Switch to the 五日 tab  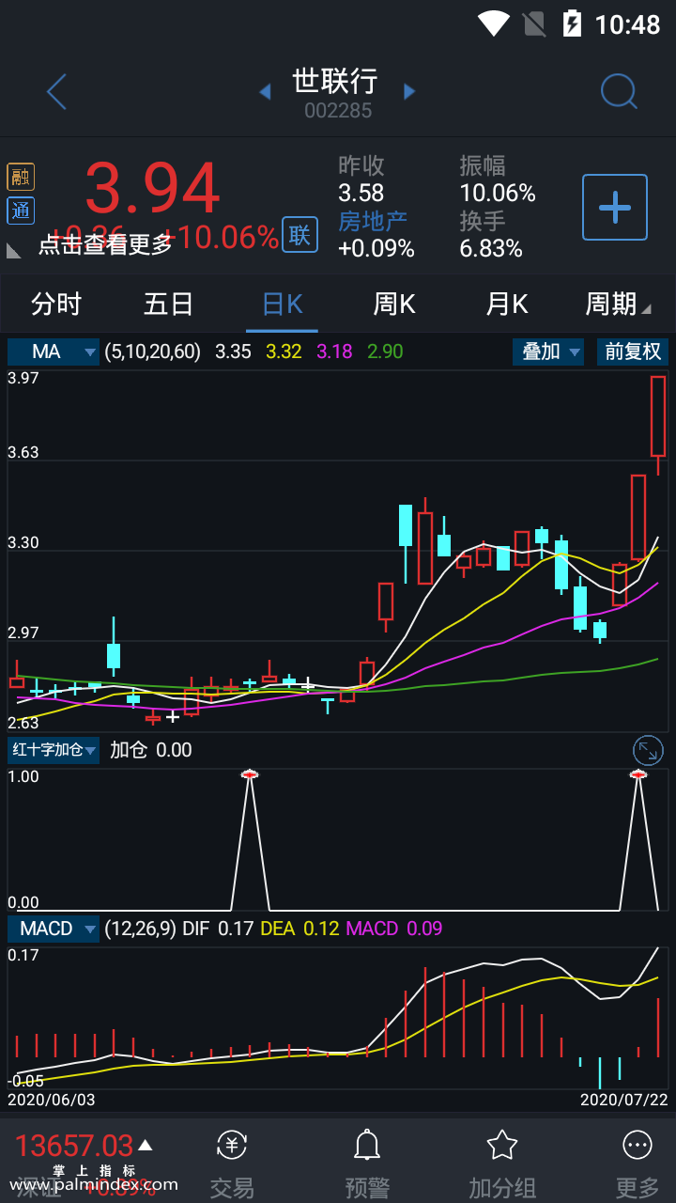point(169,304)
